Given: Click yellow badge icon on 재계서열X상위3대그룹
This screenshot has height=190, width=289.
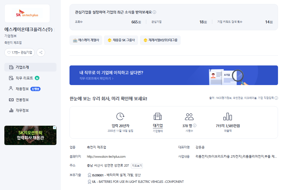Looking at the screenshot, I should (145, 40).
